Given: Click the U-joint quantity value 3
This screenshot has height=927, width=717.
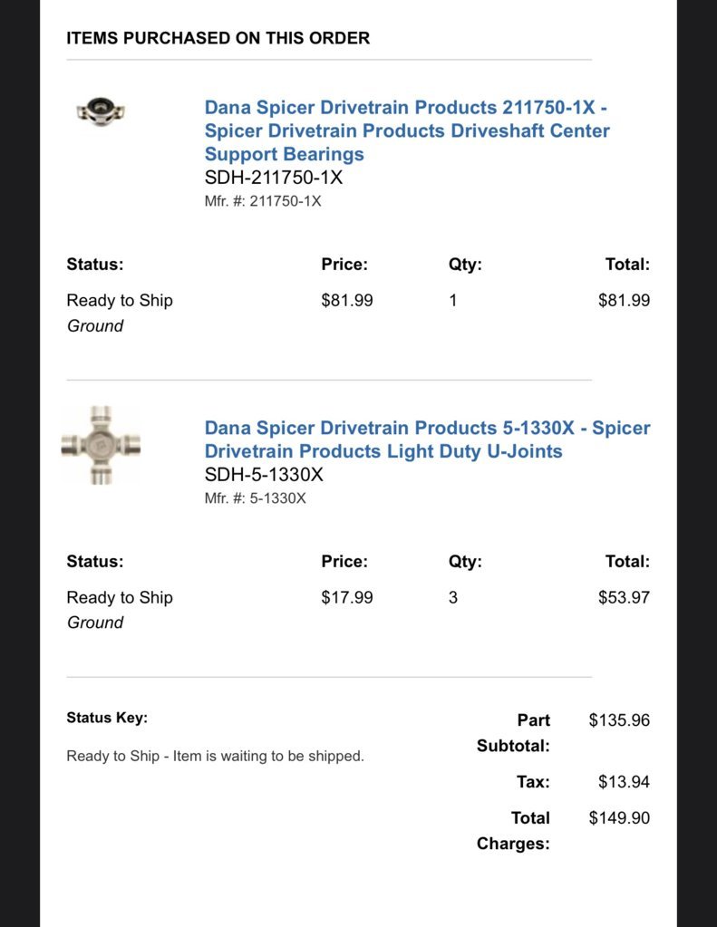Looking at the screenshot, I should coord(452,597).
